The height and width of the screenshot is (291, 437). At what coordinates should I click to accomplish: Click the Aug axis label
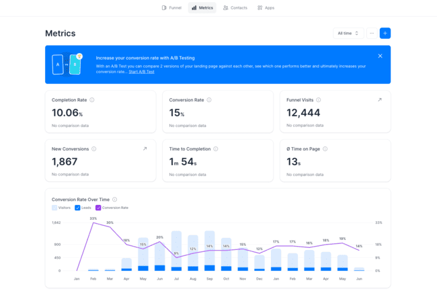193,279
